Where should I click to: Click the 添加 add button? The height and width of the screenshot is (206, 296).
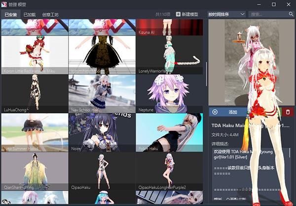(229, 112)
